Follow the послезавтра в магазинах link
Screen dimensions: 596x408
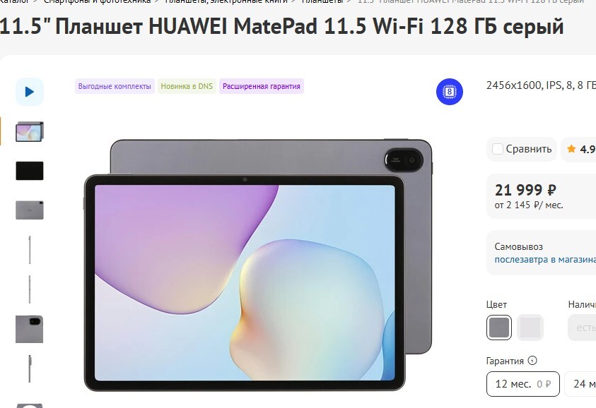[545, 260]
